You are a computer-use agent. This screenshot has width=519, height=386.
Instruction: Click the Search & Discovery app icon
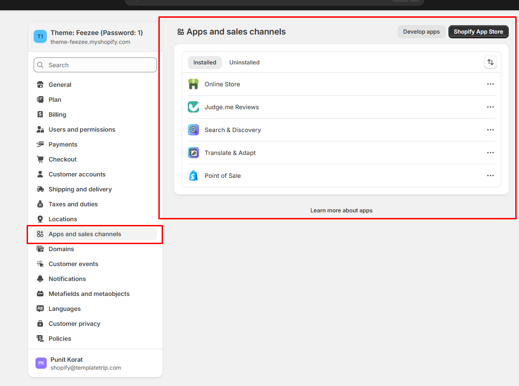(193, 130)
